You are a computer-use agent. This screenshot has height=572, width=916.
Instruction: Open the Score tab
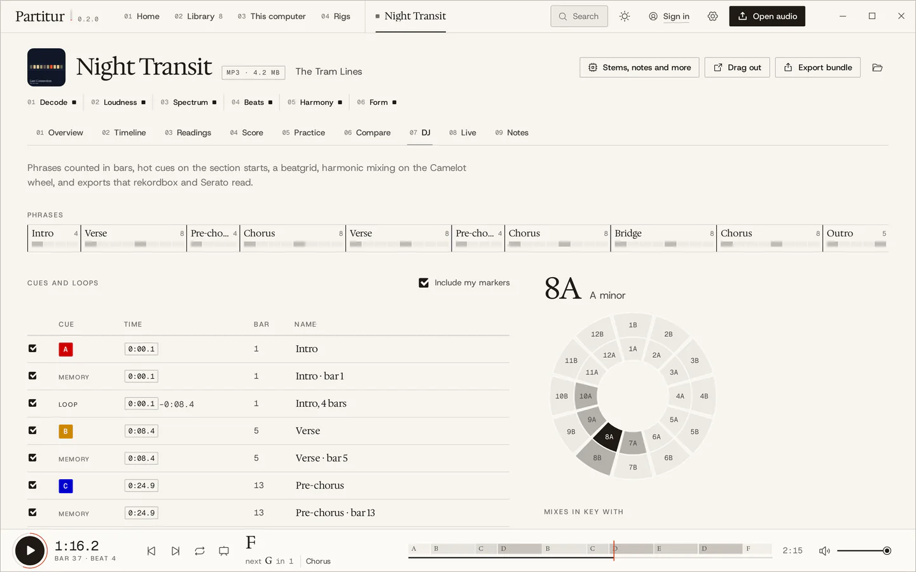tap(247, 133)
